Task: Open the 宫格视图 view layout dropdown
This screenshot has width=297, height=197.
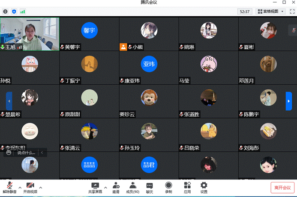Action: pos(270,12)
